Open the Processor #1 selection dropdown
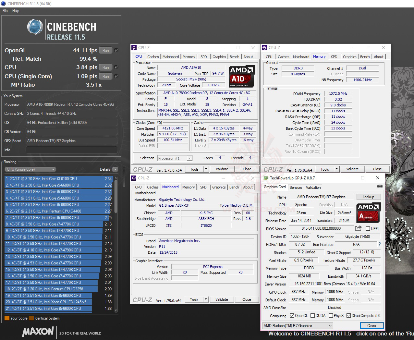Screen dimensions: 414x340 coord(175,158)
